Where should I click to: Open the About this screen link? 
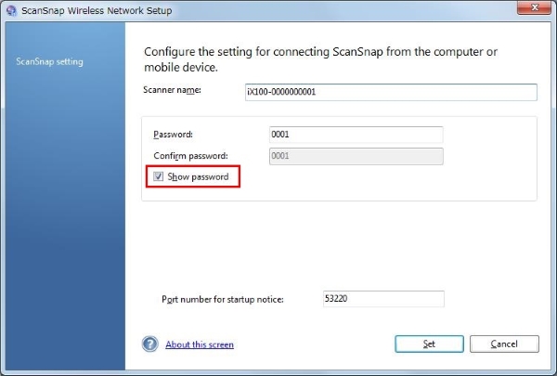200,344
